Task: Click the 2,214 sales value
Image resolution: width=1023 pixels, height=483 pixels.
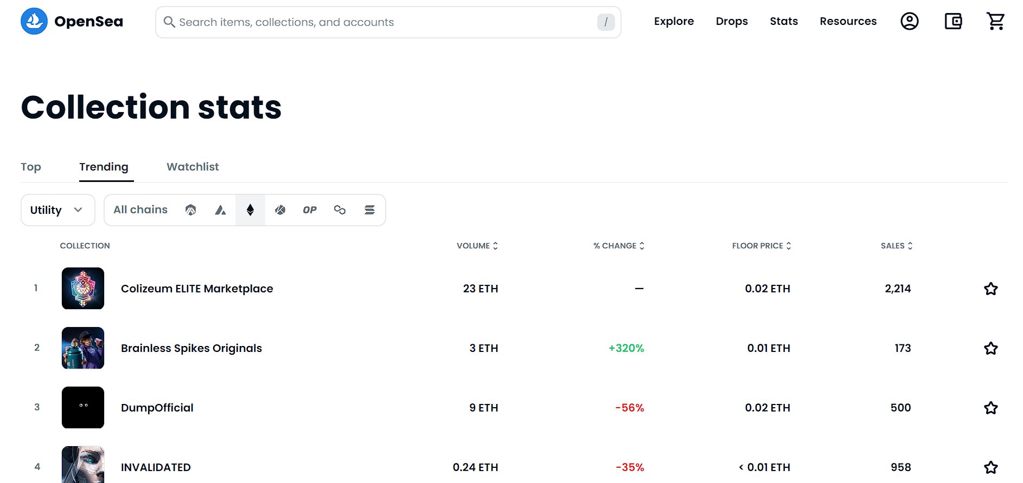Action: pyautogui.click(x=898, y=289)
